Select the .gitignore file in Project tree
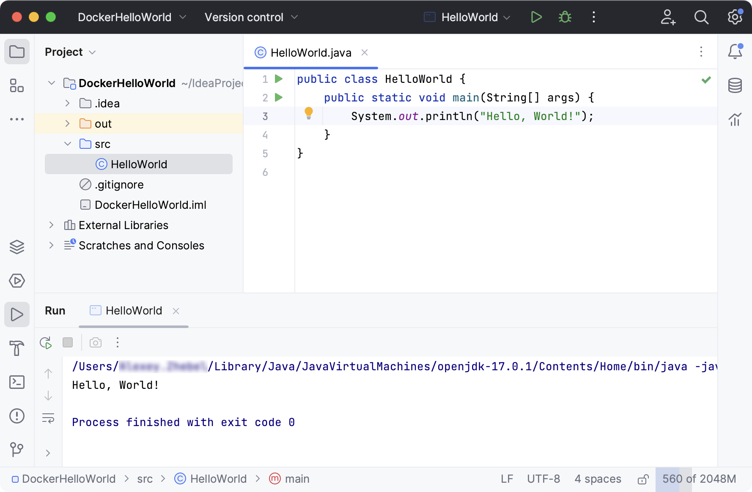This screenshot has height=492, width=752. pyautogui.click(x=119, y=184)
